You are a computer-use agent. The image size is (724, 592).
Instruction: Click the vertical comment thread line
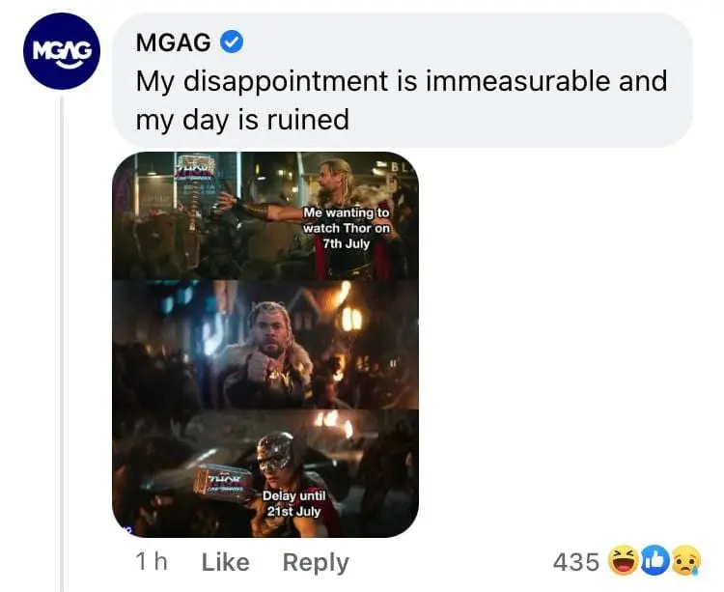click(63, 338)
